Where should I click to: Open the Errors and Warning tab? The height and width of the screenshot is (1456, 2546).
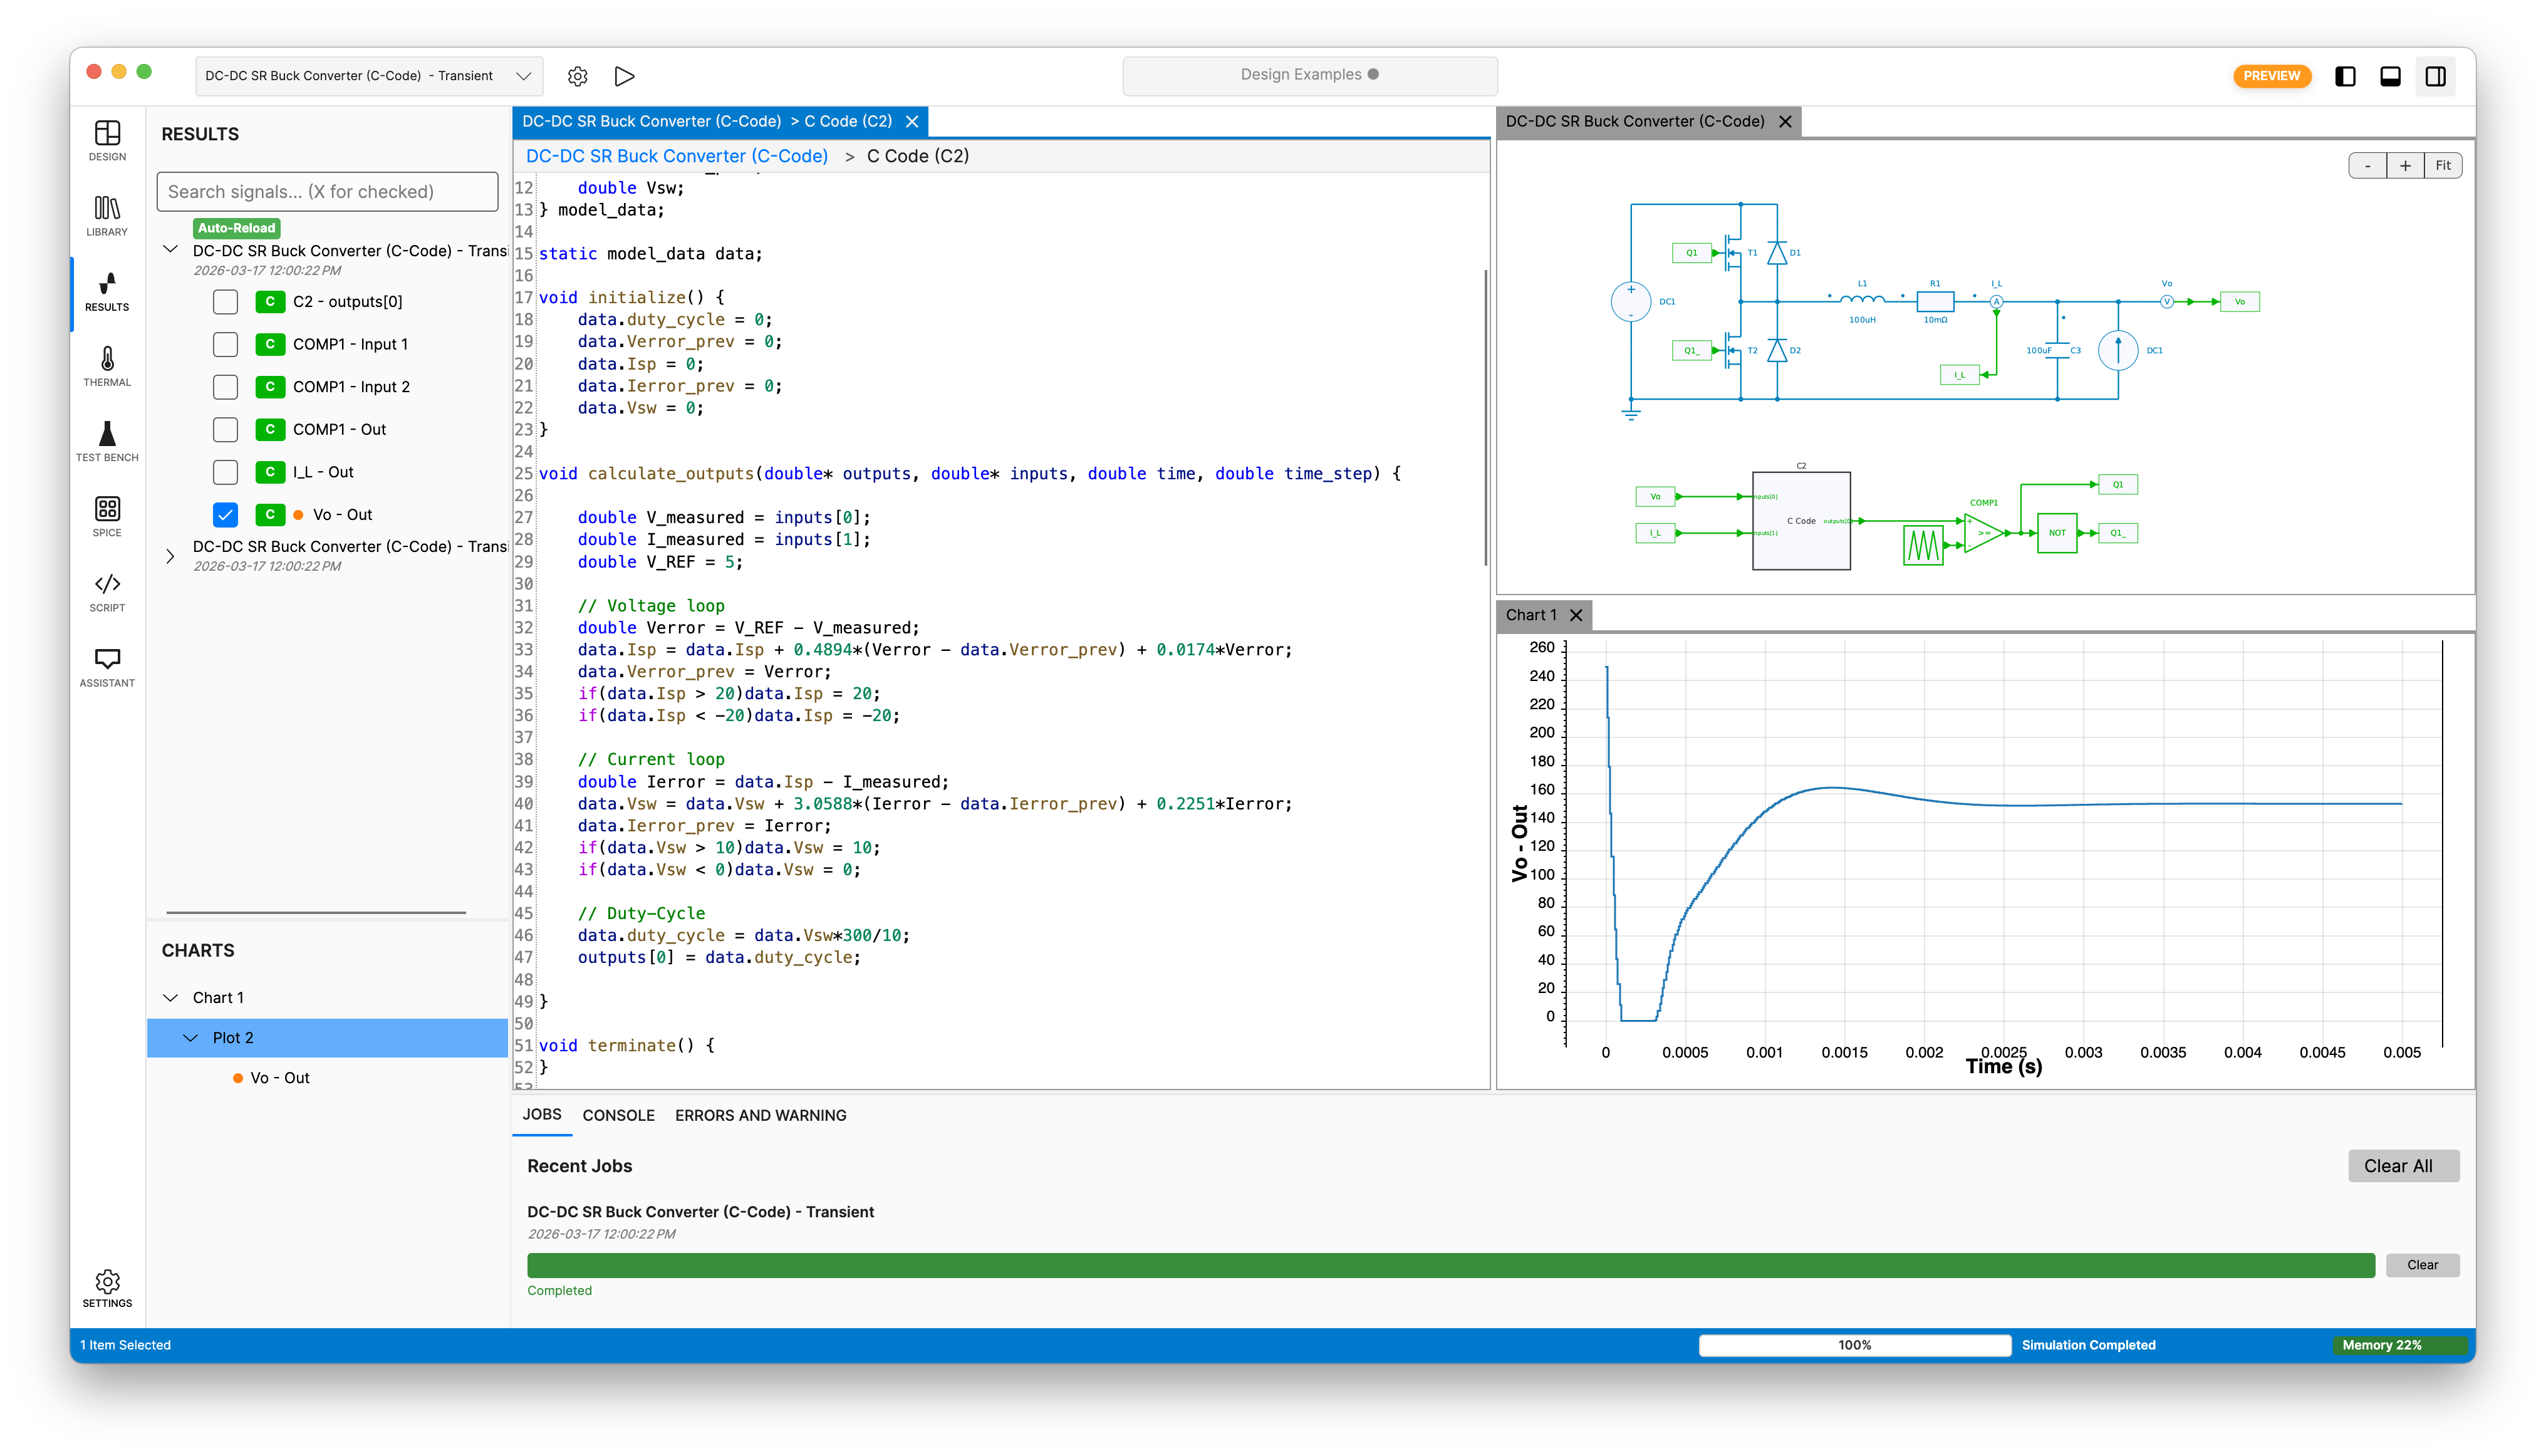tap(760, 1115)
